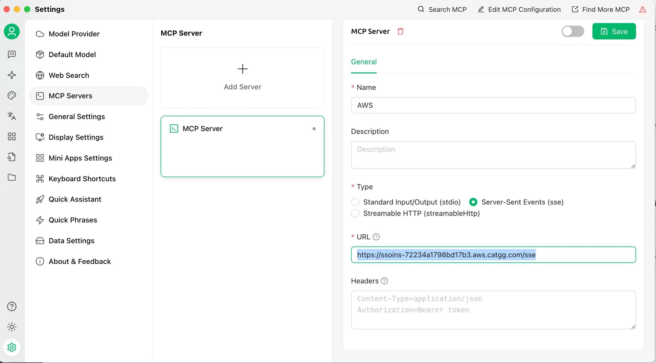Switch to the General tab
This screenshot has height=363, width=656.
(364, 62)
